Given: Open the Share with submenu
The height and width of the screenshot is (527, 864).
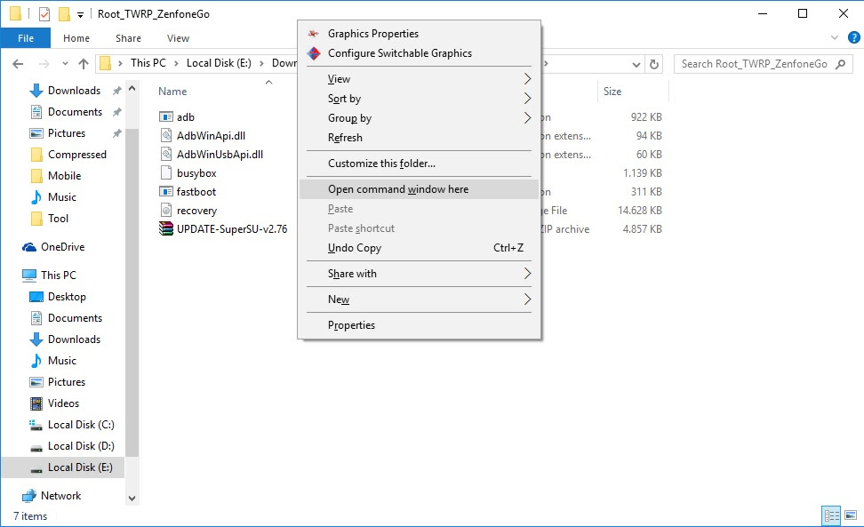Looking at the screenshot, I should (x=419, y=274).
